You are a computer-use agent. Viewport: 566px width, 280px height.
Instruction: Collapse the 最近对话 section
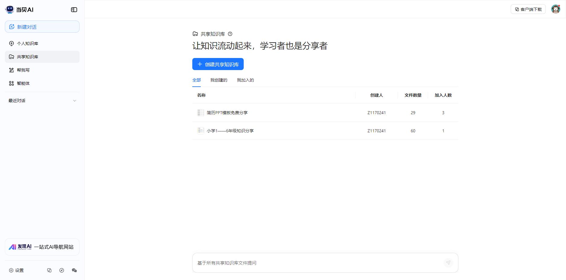tap(75, 101)
